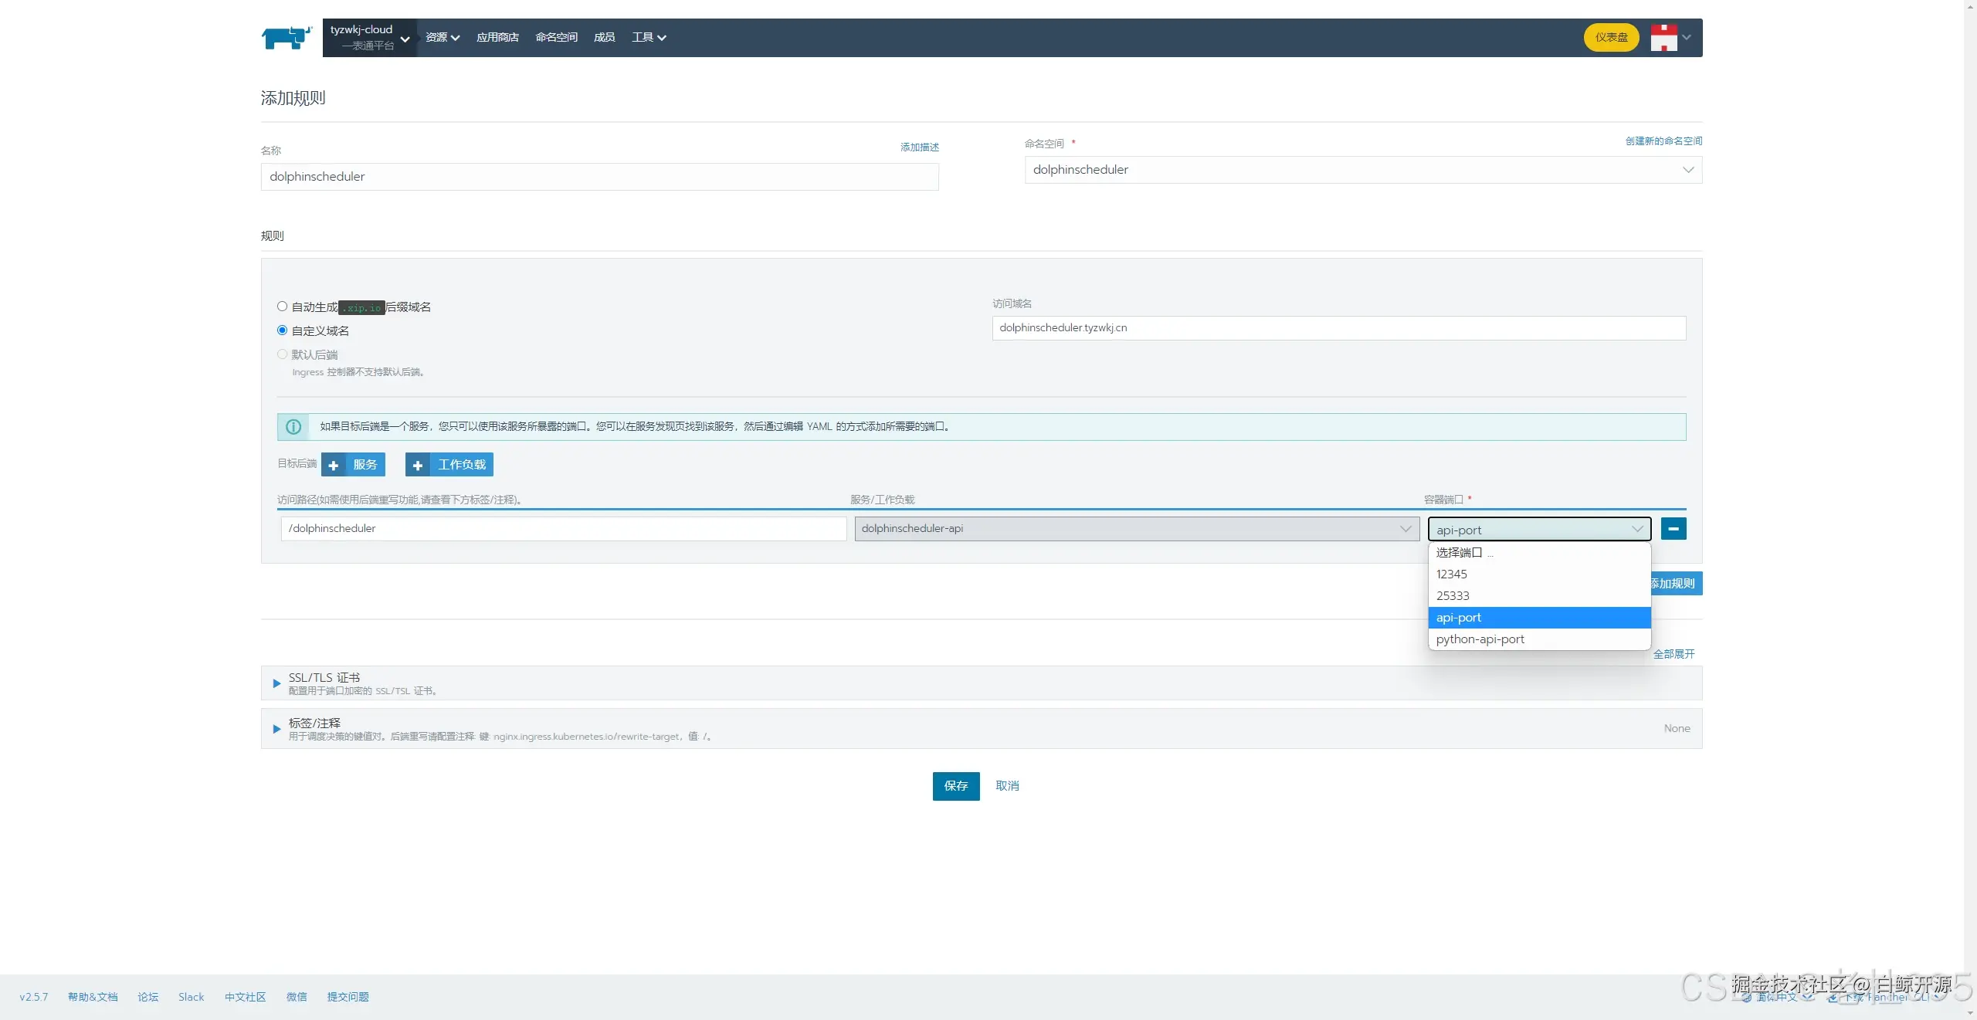
Task: Open the 工具 navigation menu
Action: coord(649,37)
